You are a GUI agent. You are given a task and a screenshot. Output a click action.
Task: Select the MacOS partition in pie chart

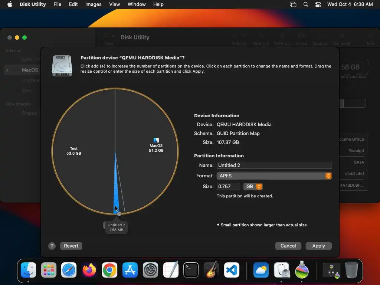[x=156, y=148]
